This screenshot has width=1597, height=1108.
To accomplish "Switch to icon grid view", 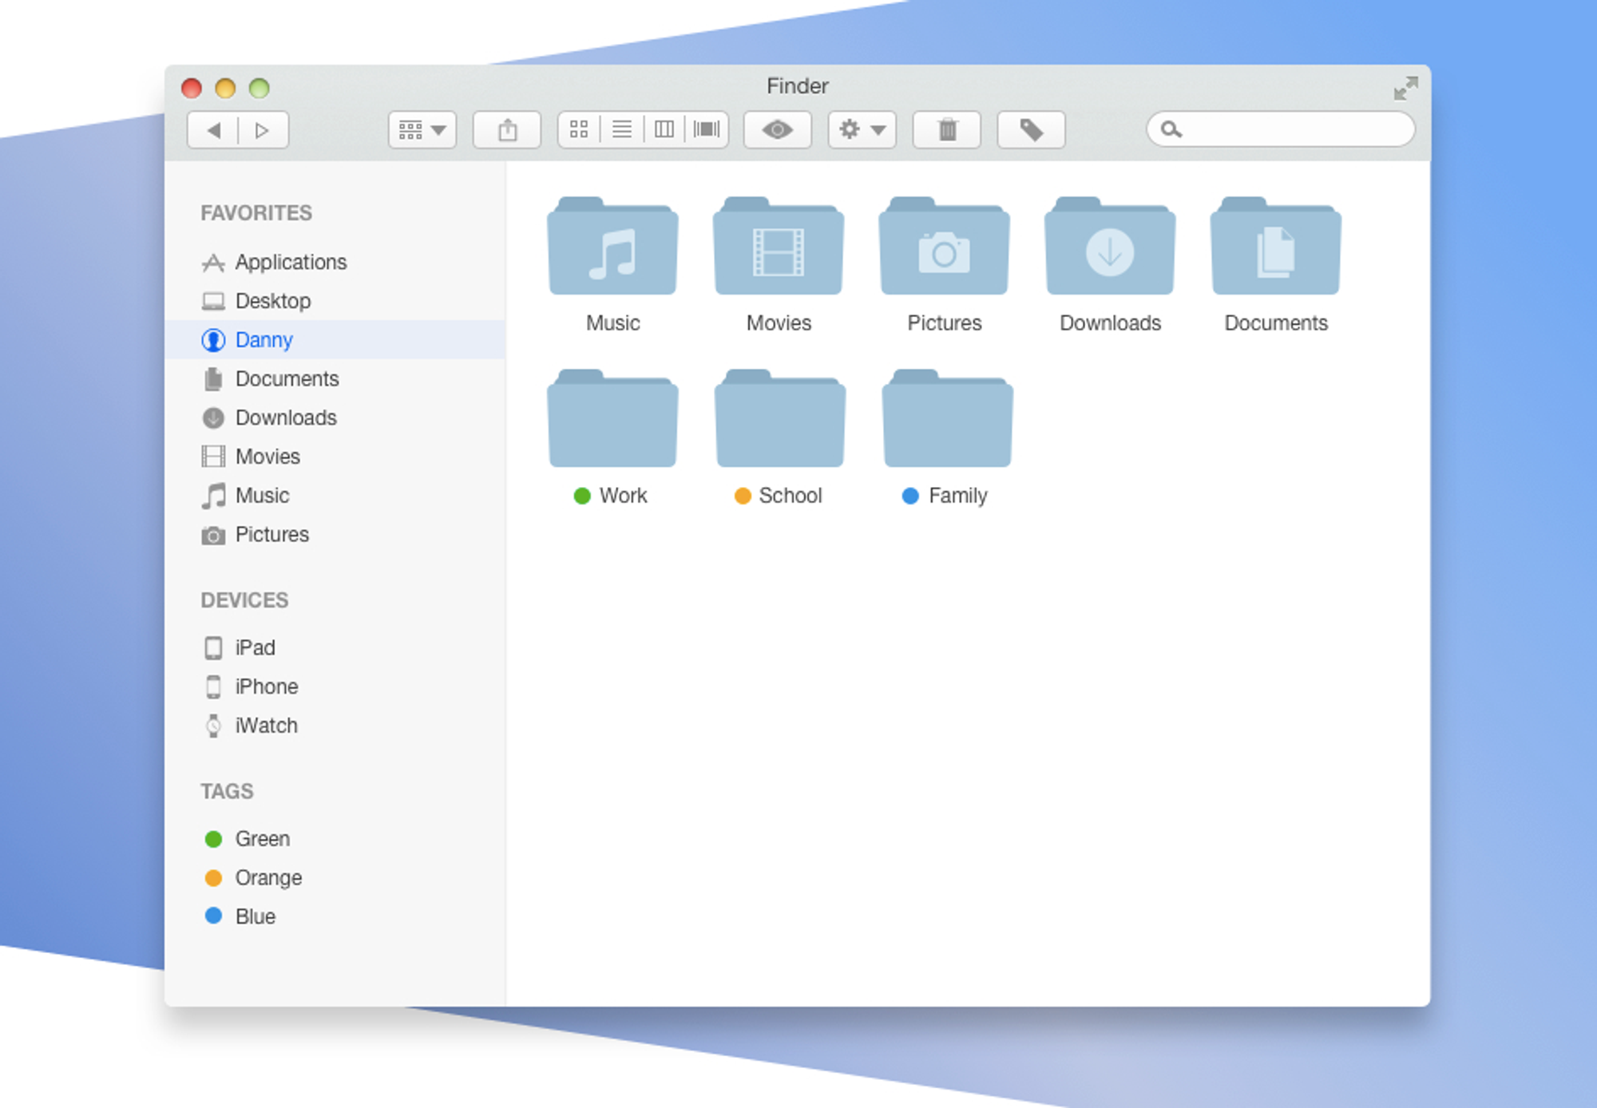I will [x=579, y=129].
